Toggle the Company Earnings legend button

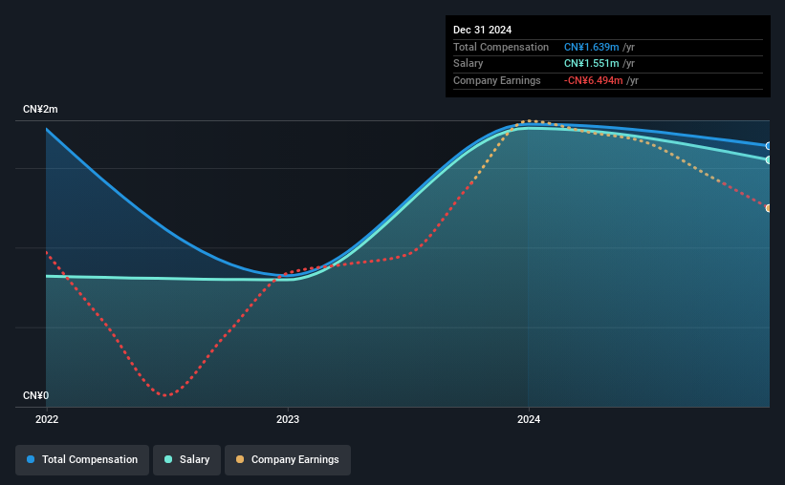[x=288, y=459]
